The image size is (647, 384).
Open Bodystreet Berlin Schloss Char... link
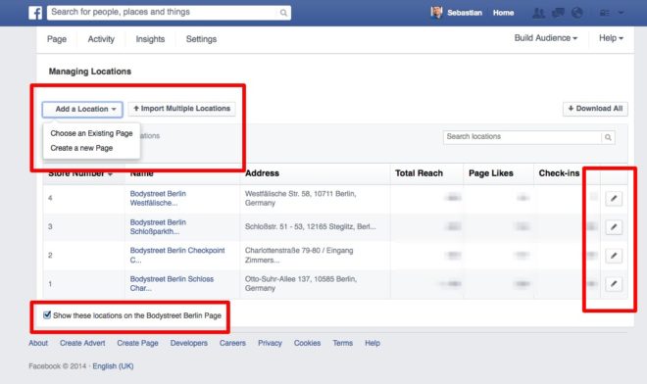pos(172,283)
